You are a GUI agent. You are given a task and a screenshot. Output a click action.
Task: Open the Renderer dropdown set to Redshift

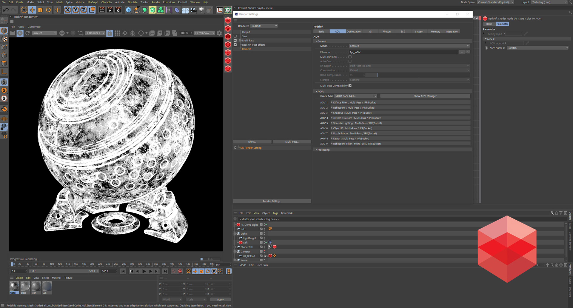[264, 26]
